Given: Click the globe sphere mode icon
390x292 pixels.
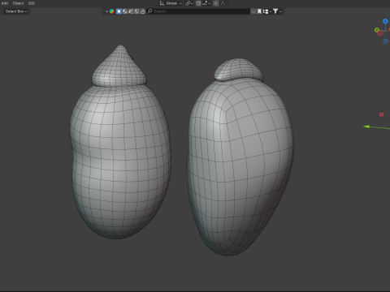Looking at the screenshot, I should [125, 11].
